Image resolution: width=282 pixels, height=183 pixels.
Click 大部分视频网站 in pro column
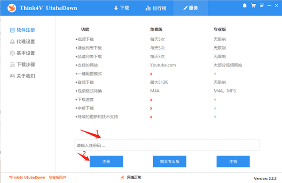(x=227, y=65)
